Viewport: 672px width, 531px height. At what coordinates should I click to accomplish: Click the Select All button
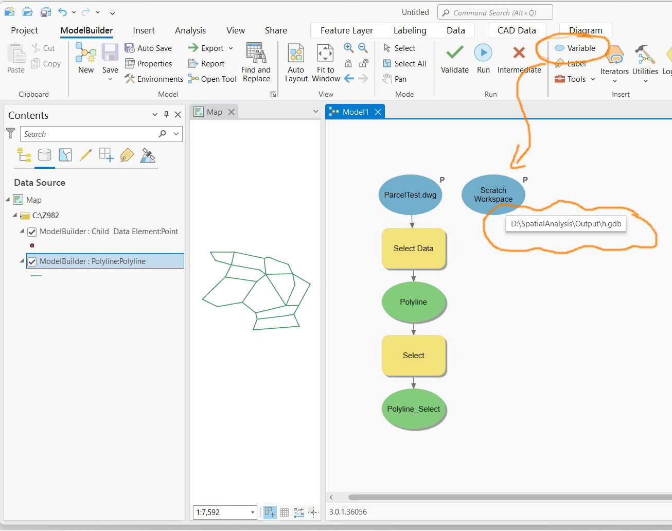tap(404, 63)
